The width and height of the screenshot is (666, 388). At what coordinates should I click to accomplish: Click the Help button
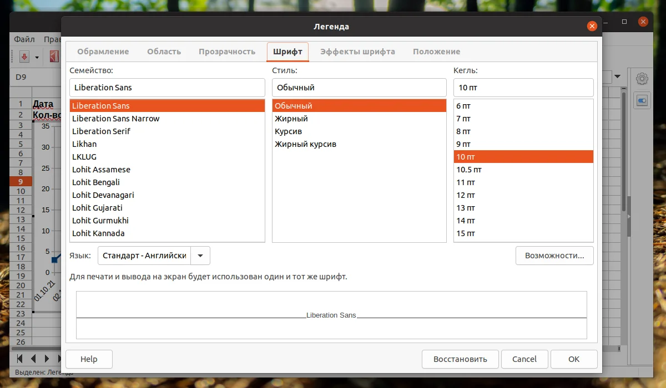pyautogui.click(x=89, y=359)
